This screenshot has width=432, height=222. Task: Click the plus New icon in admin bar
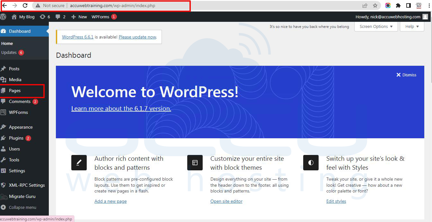pyautogui.click(x=73, y=17)
